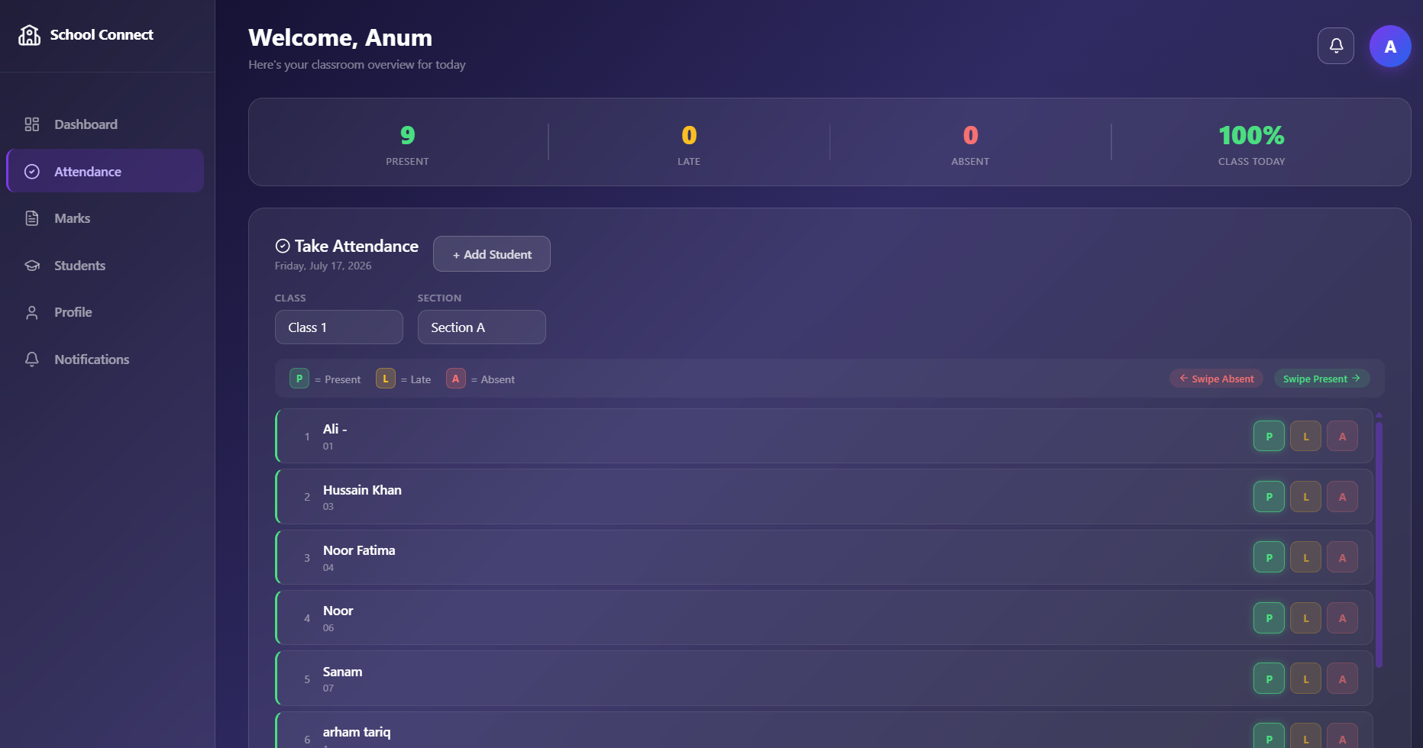The width and height of the screenshot is (1423, 748).
Task: Open the notifications bell in the header
Action: click(x=1336, y=46)
